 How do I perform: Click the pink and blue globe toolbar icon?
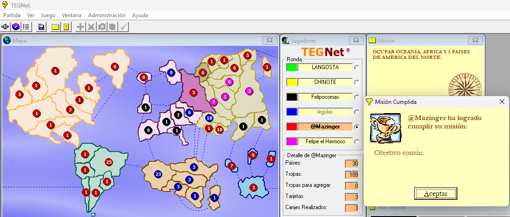16,27
